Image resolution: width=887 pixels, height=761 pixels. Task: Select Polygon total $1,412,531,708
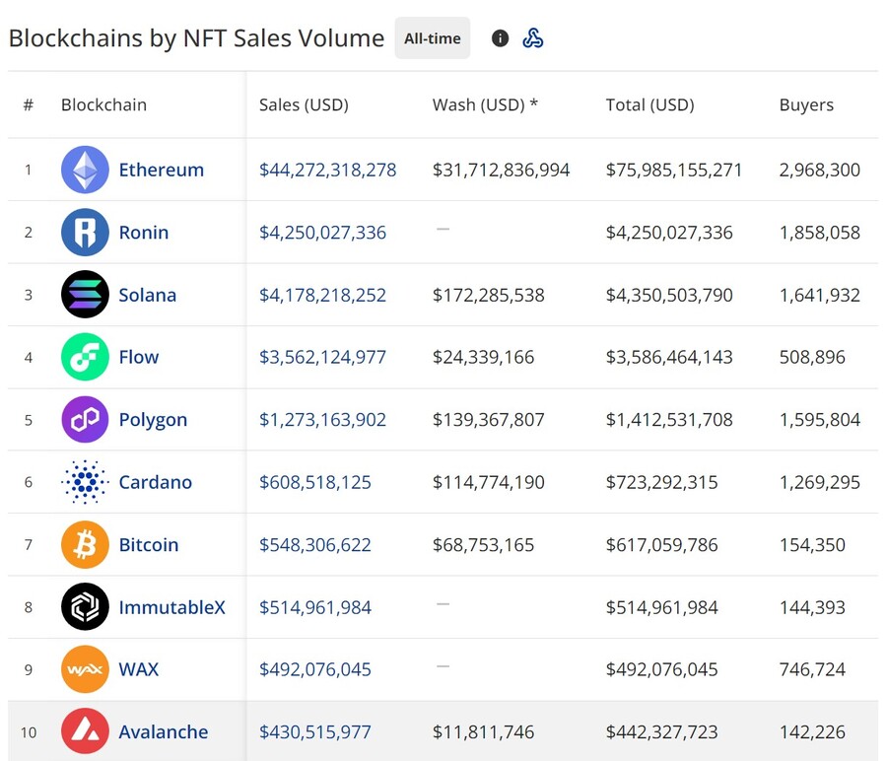click(669, 419)
